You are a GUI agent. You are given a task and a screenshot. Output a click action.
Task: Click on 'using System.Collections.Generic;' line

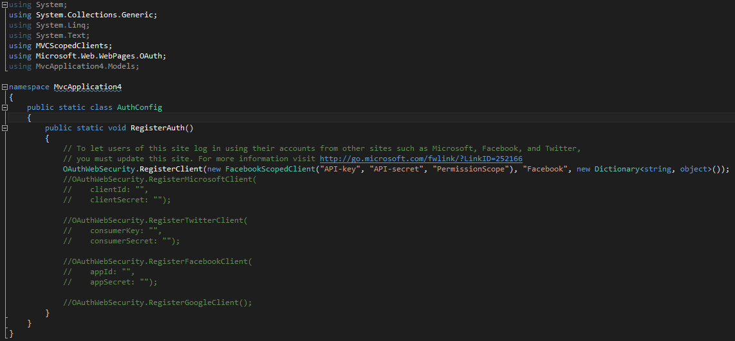click(x=83, y=15)
